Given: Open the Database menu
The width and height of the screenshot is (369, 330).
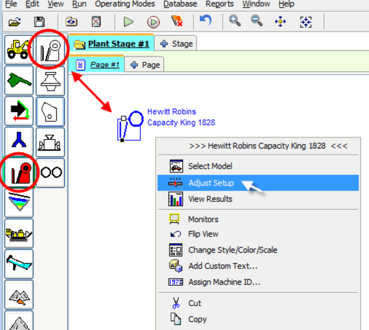Looking at the screenshot, I should coord(180,4).
